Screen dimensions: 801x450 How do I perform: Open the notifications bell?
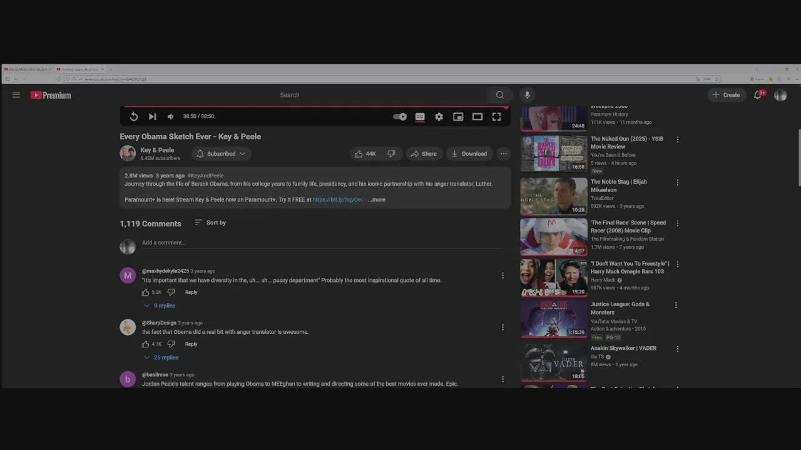[758, 95]
